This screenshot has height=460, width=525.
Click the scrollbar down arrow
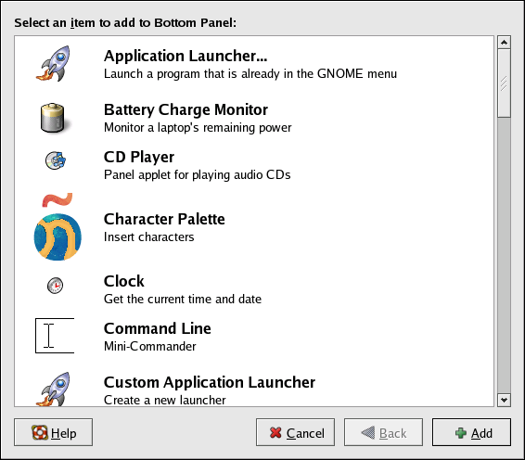504,400
